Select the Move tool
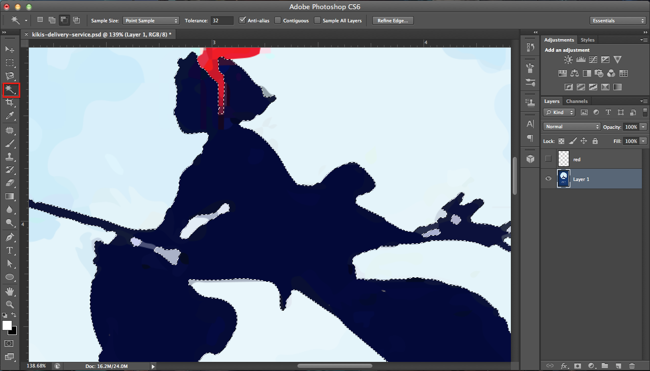 click(x=10, y=50)
